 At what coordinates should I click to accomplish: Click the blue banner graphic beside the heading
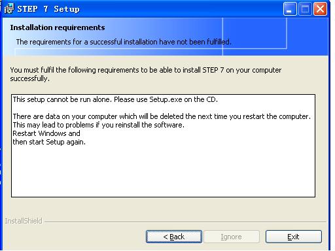pos(275,37)
